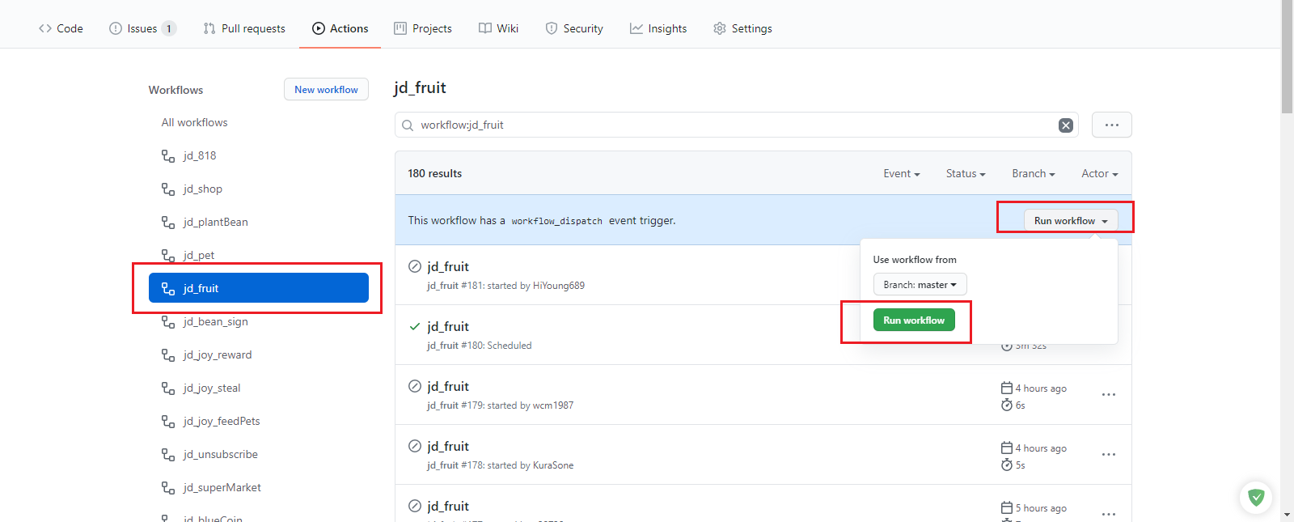Click the workflow icon beside jd_joy_reward
Viewport: 1294px width, 522px height.
click(x=168, y=354)
